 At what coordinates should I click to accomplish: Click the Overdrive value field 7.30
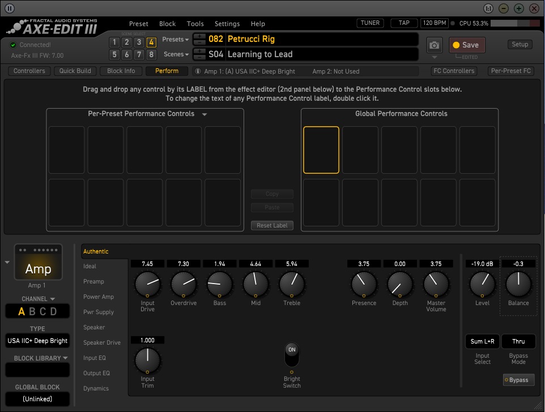pos(184,264)
